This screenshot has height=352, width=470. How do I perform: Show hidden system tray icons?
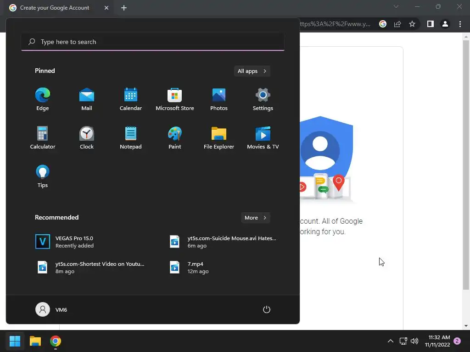(x=390, y=341)
